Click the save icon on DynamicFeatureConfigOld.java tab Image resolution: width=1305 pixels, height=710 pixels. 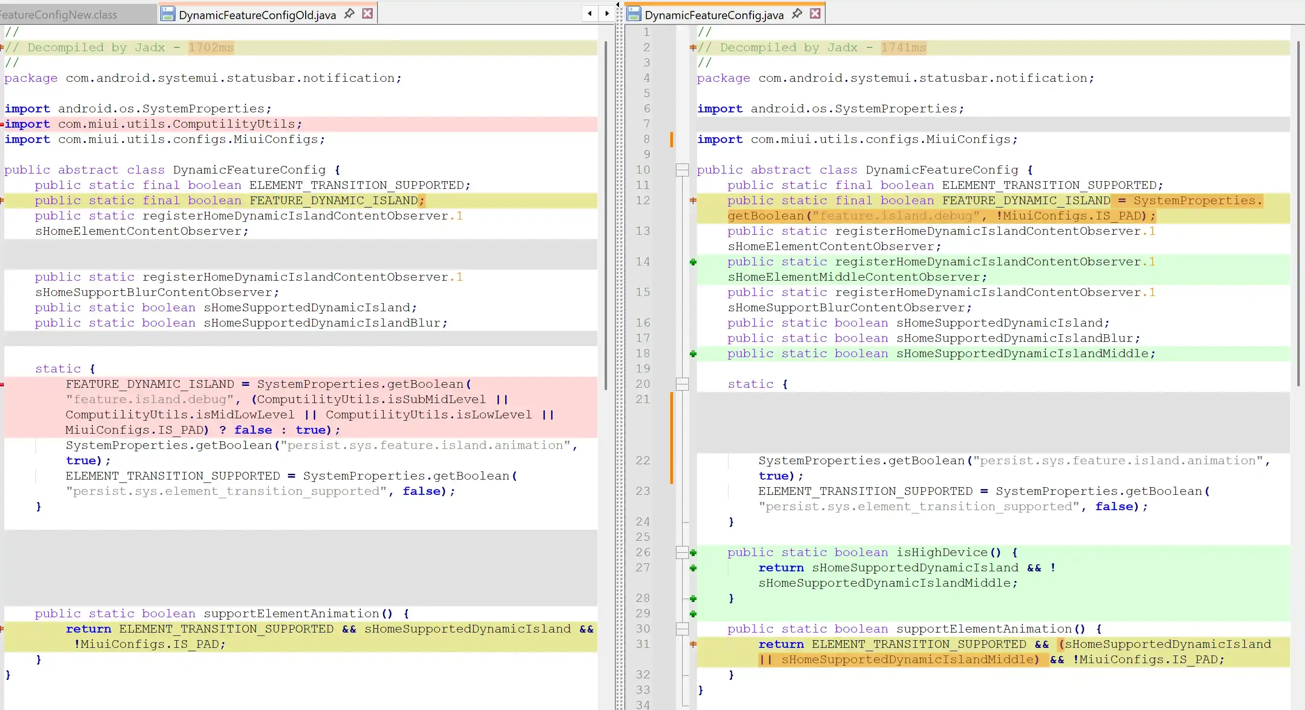[168, 14]
